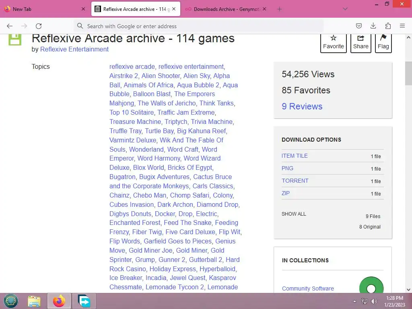412x309 pixels.
Task: Open File Explorer from the taskbar
Action: point(34,301)
